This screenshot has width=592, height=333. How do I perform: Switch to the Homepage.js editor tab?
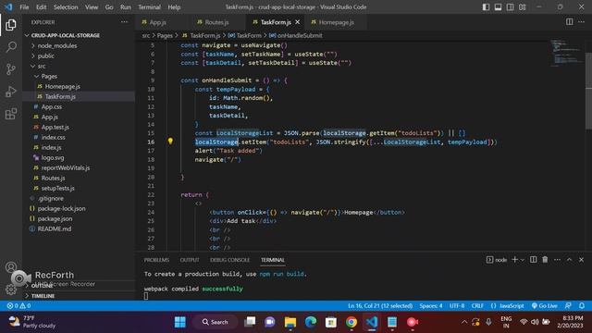337,22
